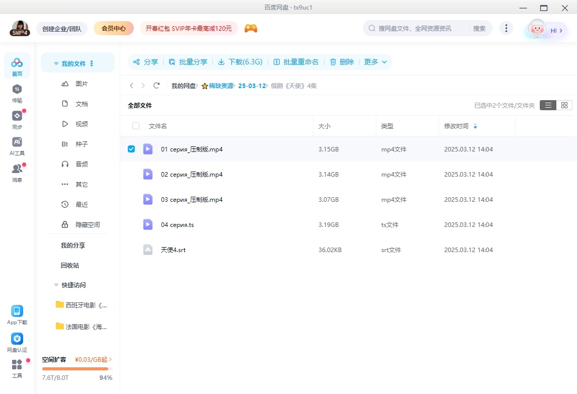The image size is (577, 394).
Task: Collapse the 快捷访问 section
Action: click(x=56, y=285)
